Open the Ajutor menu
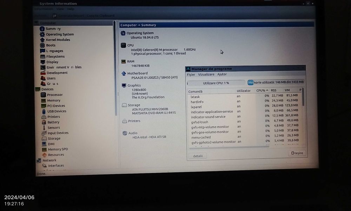 coord(222,74)
